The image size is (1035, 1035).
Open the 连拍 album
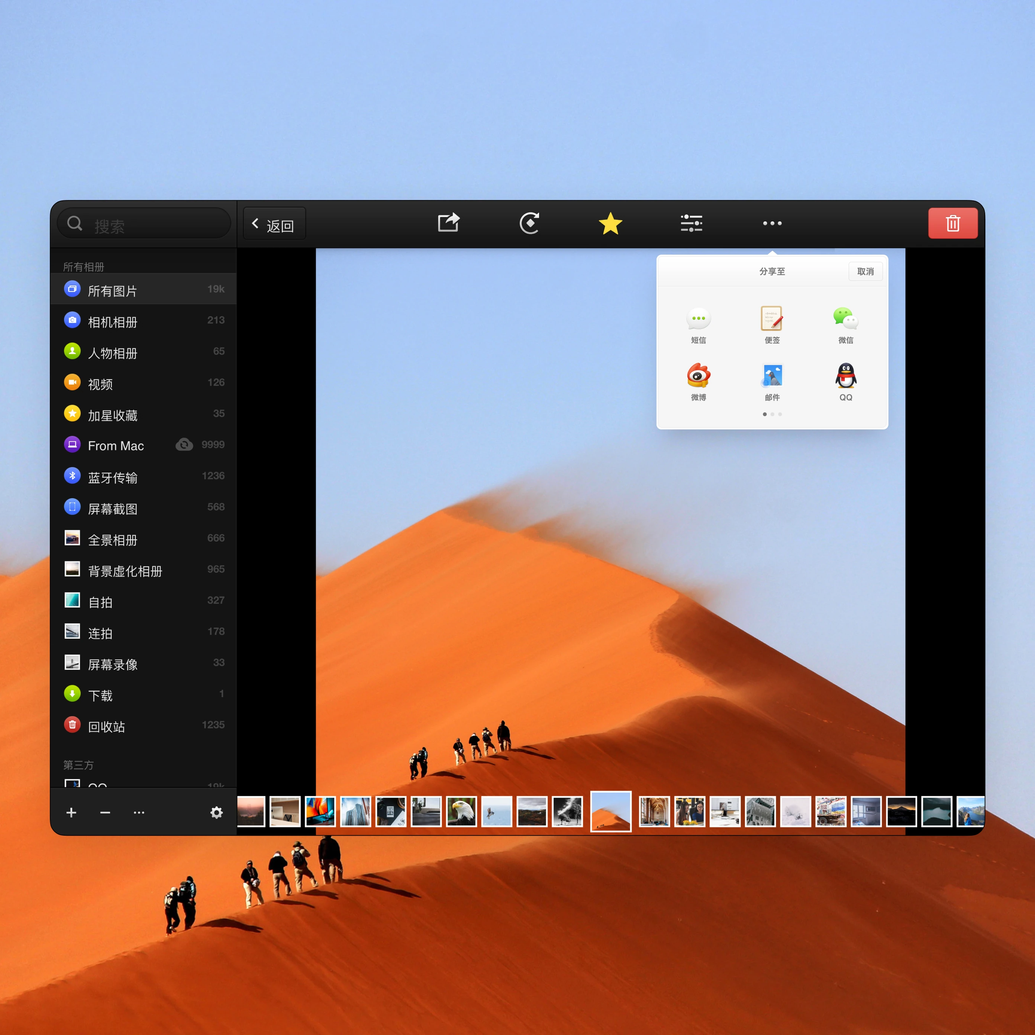click(x=144, y=631)
